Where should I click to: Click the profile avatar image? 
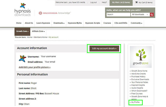[x=22, y=59]
